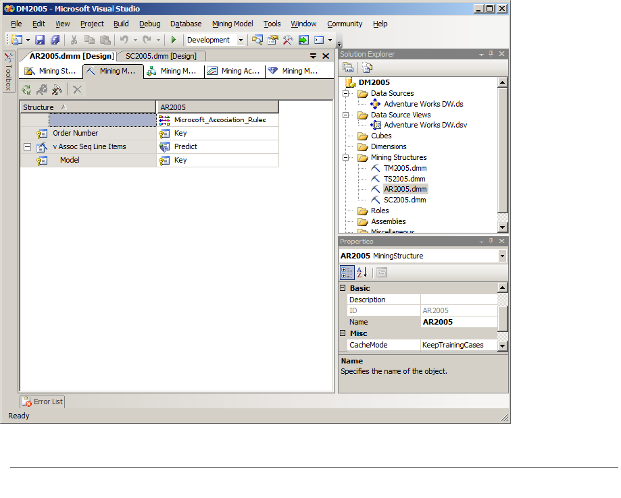The height and width of the screenshot is (498, 621).
Task: Click the Save All toolbar icon
Action: [55, 40]
